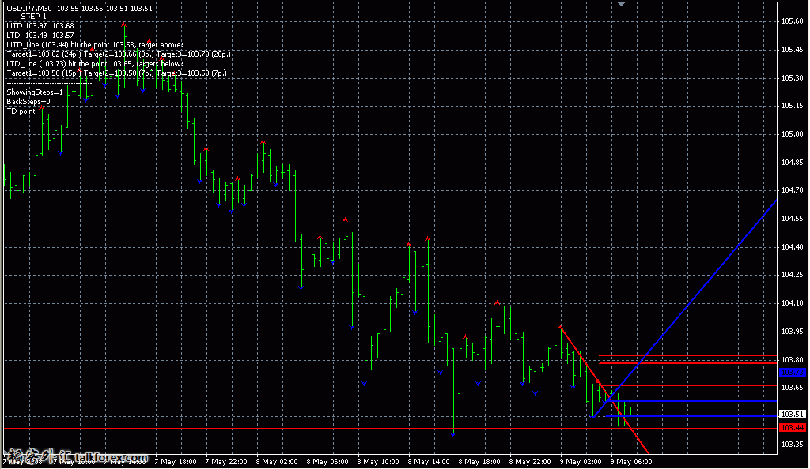Image resolution: width=810 pixels, height=469 pixels.
Task: Click 'Target2=103.66 (8p.)' text
Action: (119, 54)
